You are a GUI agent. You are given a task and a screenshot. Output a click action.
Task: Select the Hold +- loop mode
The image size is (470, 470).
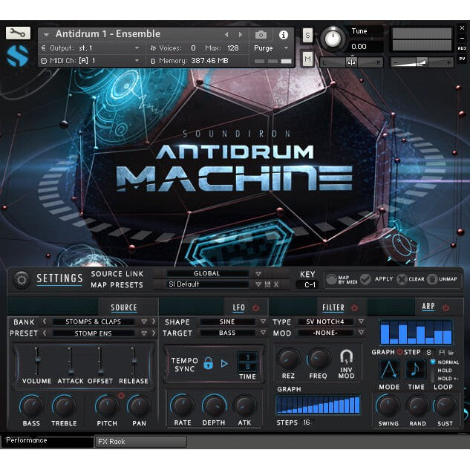[448, 379]
